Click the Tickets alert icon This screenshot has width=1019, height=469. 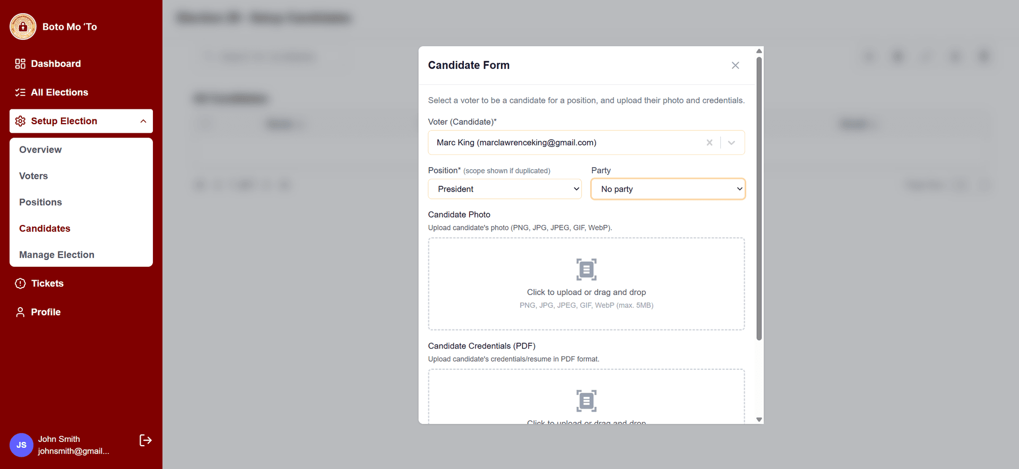pos(20,283)
